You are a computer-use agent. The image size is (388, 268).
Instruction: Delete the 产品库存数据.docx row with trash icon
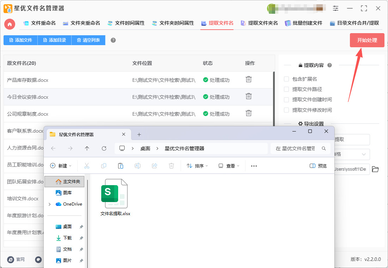point(249,79)
